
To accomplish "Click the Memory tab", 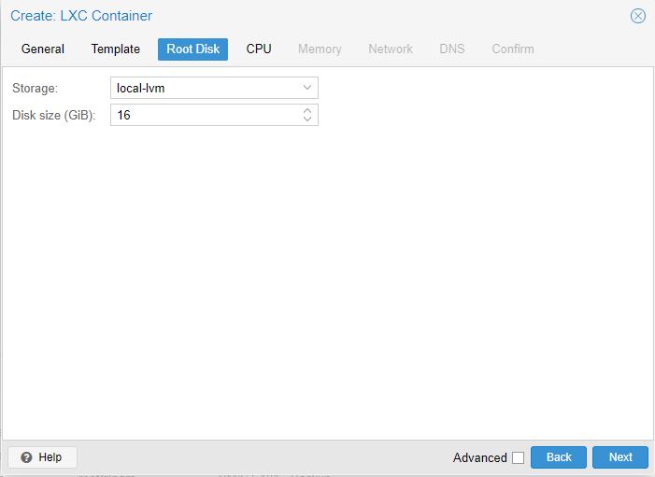I will tap(320, 49).
